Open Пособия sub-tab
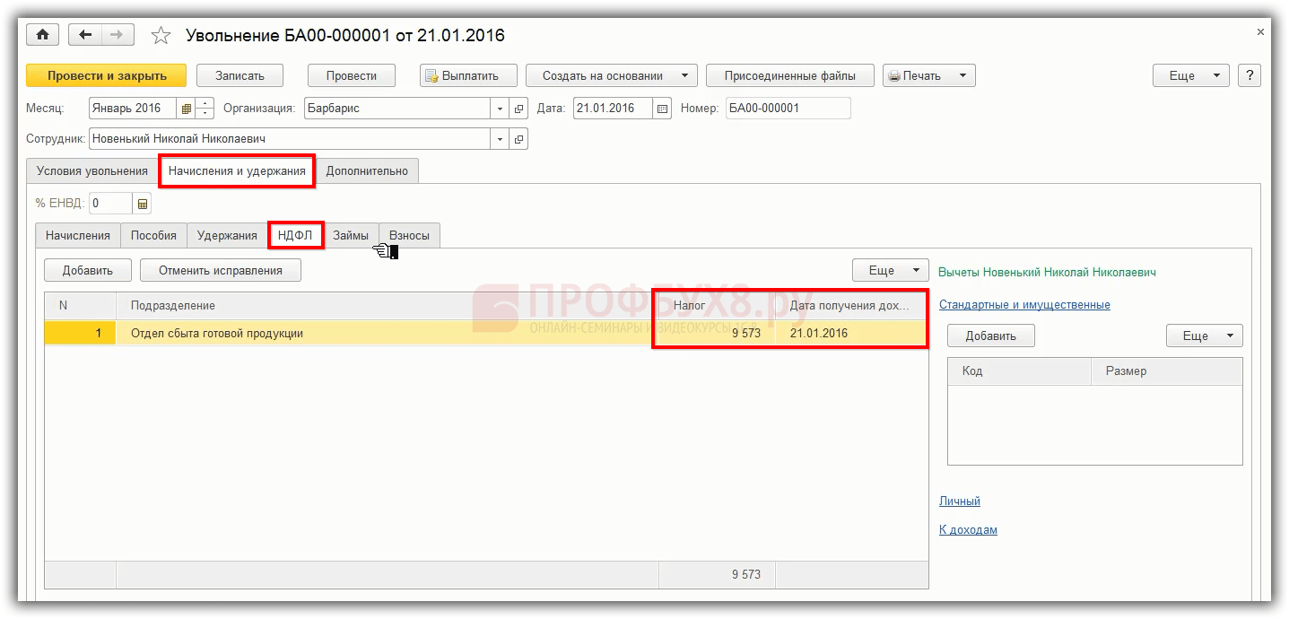 154,235
